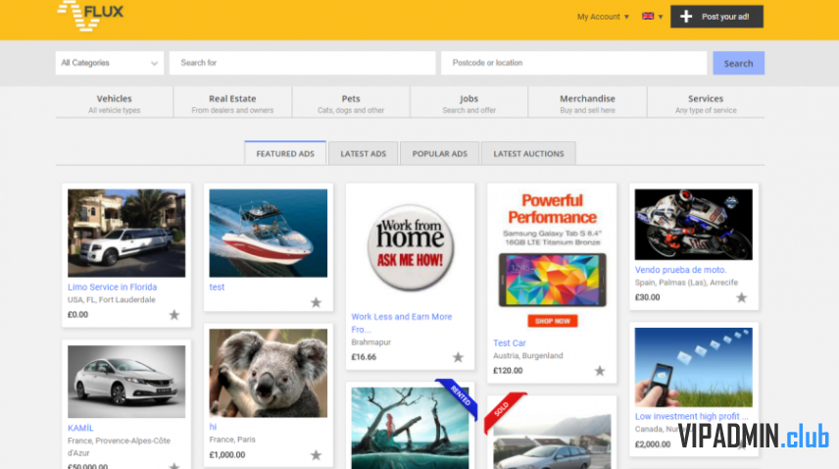The width and height of the screenshot is (839, 469).
Task: Click the plus icon in Post your ad
Action: [x=686, y=17]
